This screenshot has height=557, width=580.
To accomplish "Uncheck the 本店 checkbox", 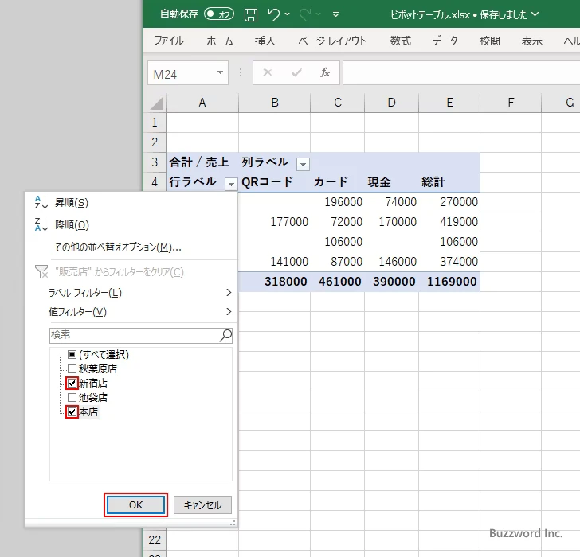I will click(x=72, y=411).
